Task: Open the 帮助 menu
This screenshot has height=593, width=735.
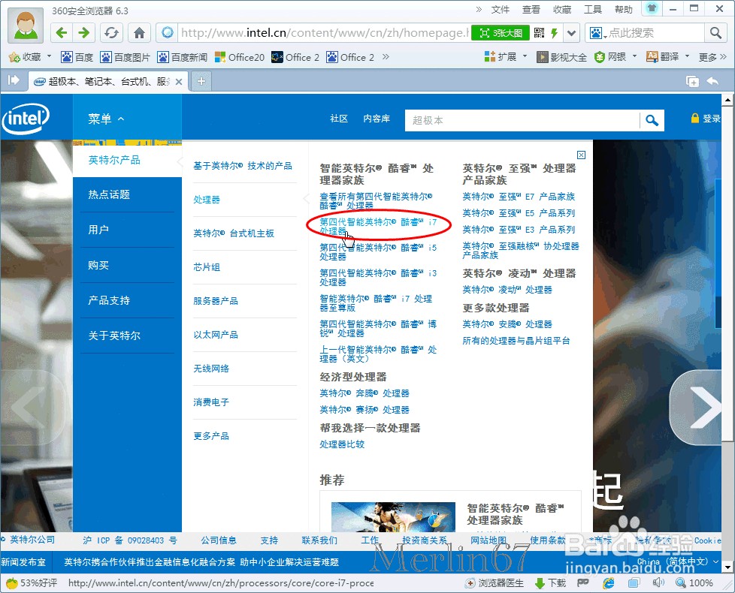Action: pos(624,9)
